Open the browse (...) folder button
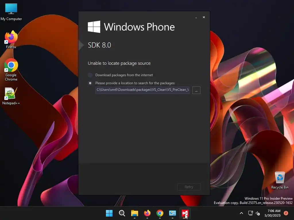The height and width of the screenshot is (220, 294). click(x=196, y=90)
